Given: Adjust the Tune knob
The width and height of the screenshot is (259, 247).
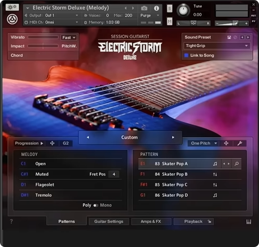Looking at the screenshot, I should pos(183,11).
